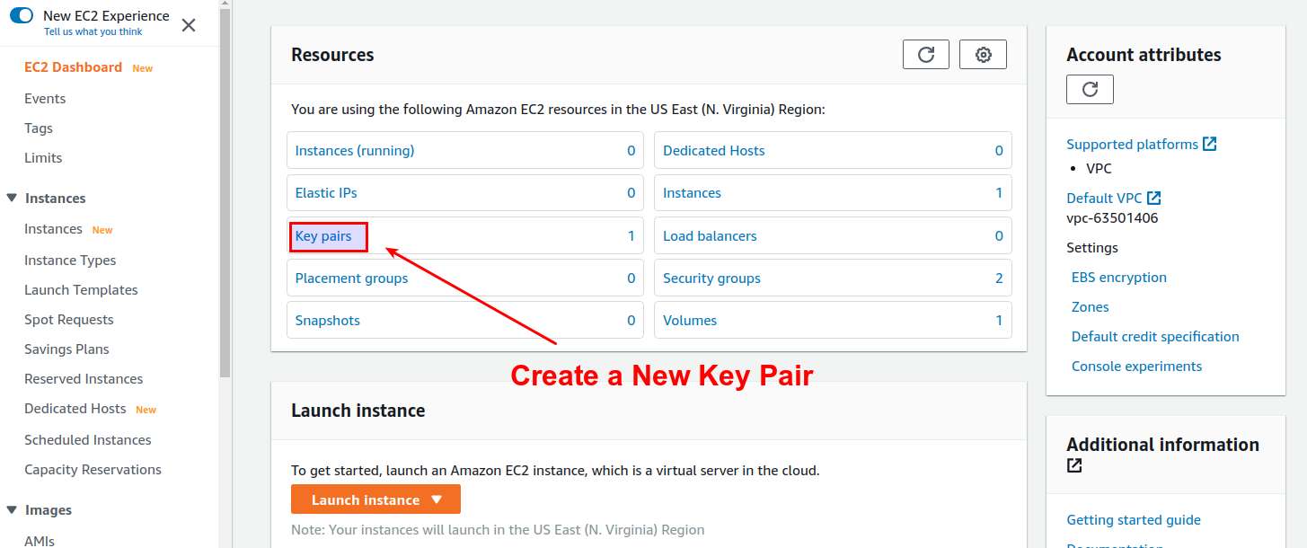The image size is (1307, 548).
Task: Click the EBS encryption settings link
Action: (x=1119, y=278)
